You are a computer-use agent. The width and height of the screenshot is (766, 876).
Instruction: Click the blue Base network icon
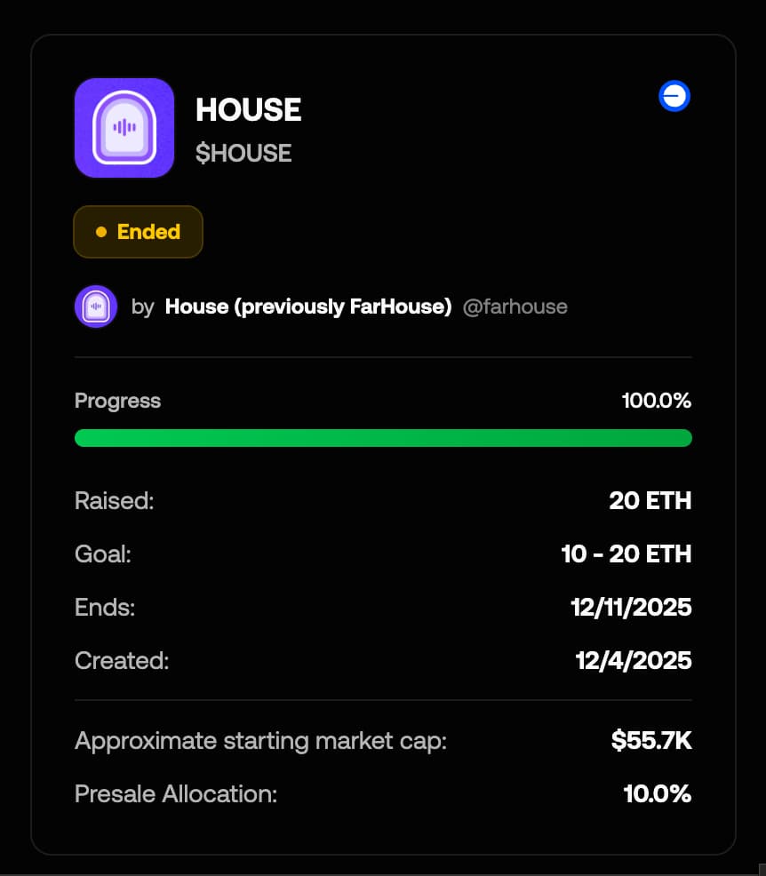pyautogui.click(x=674, y=96)
